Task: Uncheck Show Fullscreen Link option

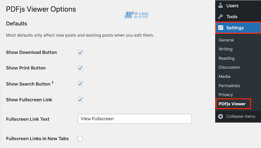Action: (x=80, y=100)
